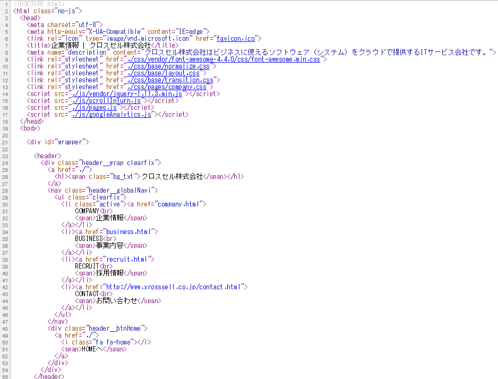Click the h1 bg_txt クロスセル株式会社 line
498x379 pixels.
149,177
